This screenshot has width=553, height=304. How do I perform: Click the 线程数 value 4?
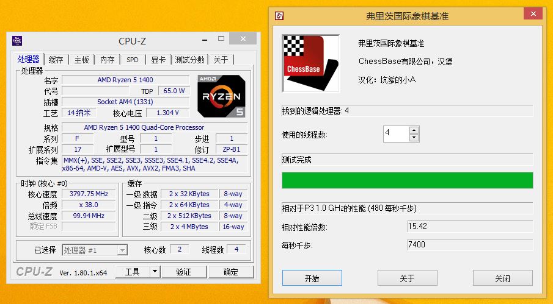click(236, 249)
